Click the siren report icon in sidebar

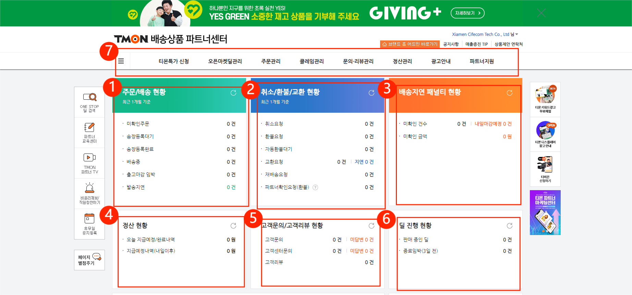[x=89, y=188]
